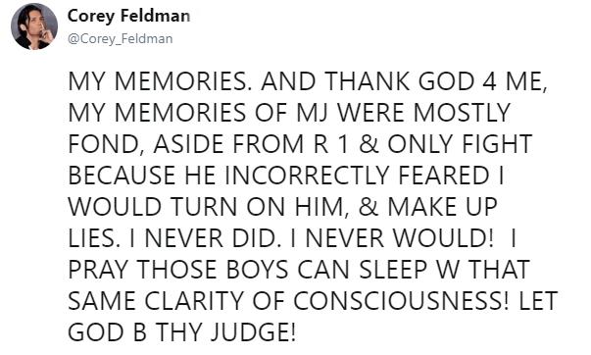This screenshot has width=591, height=355.
Task: Click the closing text GOD B THY JUDGE!
Action: click(x=182, y=332)
